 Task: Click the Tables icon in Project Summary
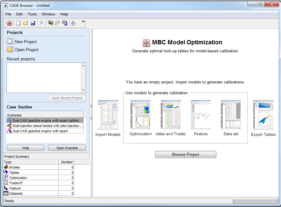click(6, 172)
